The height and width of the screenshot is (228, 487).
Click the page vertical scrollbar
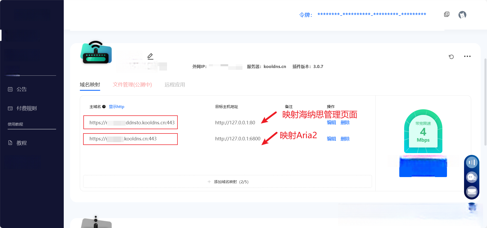(x=485, y=102)
